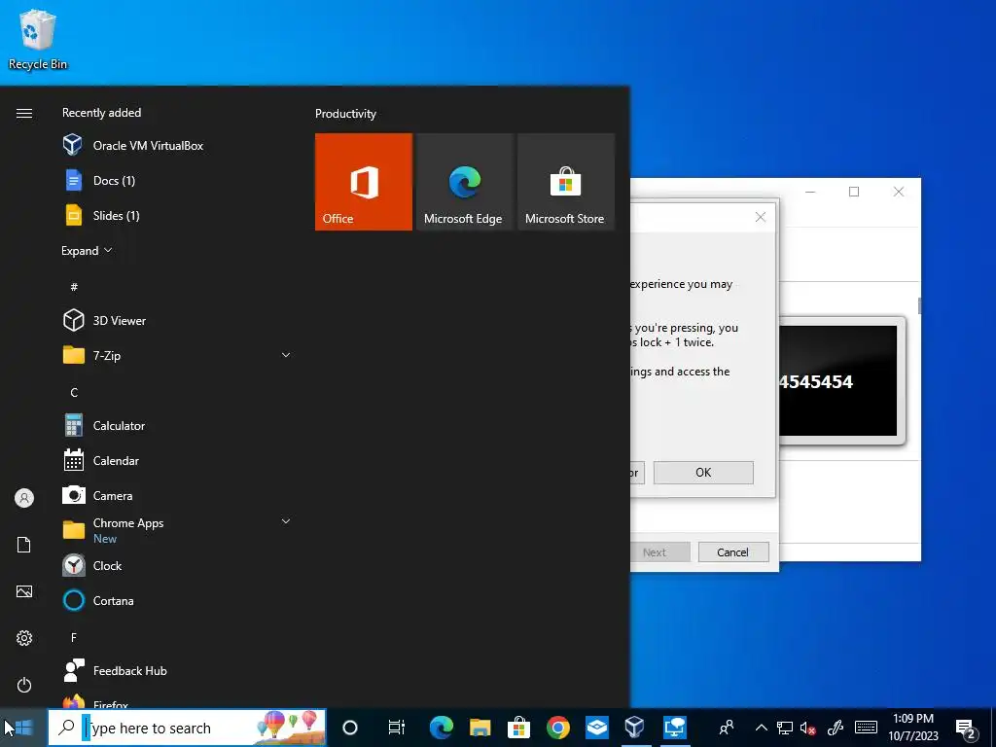Open Recycle Bin on desktop
Image resolution: width=996 pixels, height=747 pixels.
coord(38,39)
